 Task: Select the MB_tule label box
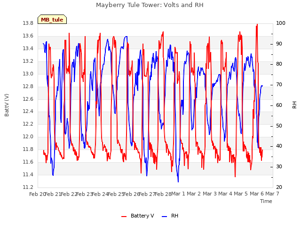click(x=52, y=19)
